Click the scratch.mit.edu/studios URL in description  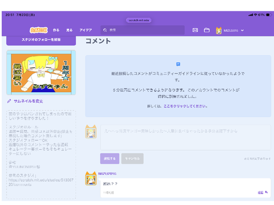41,182
